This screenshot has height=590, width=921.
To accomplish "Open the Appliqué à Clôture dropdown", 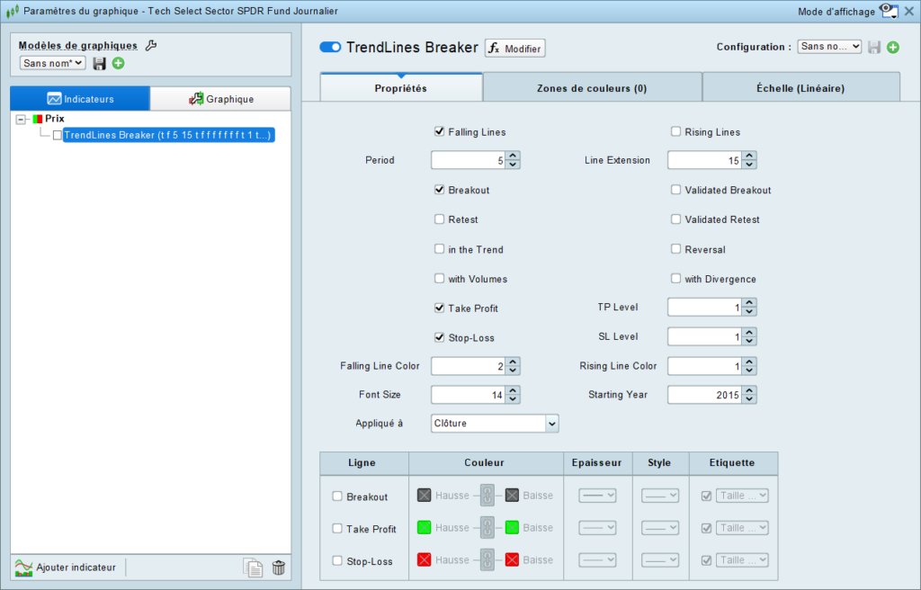I will [495, 423].
